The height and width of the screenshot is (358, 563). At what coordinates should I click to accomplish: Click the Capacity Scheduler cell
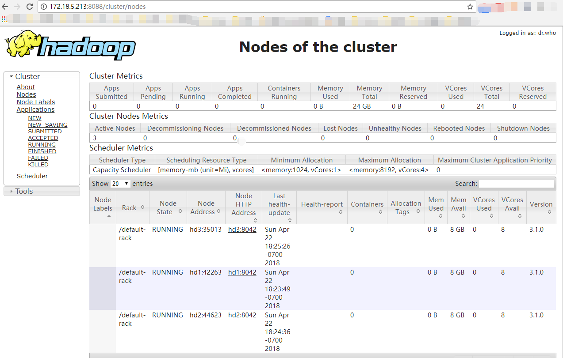coord(122,170)
